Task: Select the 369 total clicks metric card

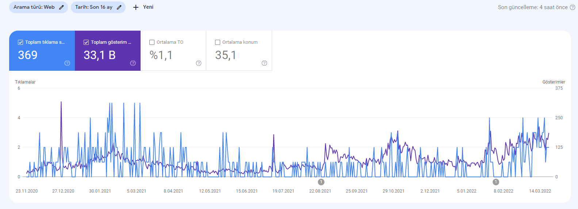Action: (x=42, y=51)
